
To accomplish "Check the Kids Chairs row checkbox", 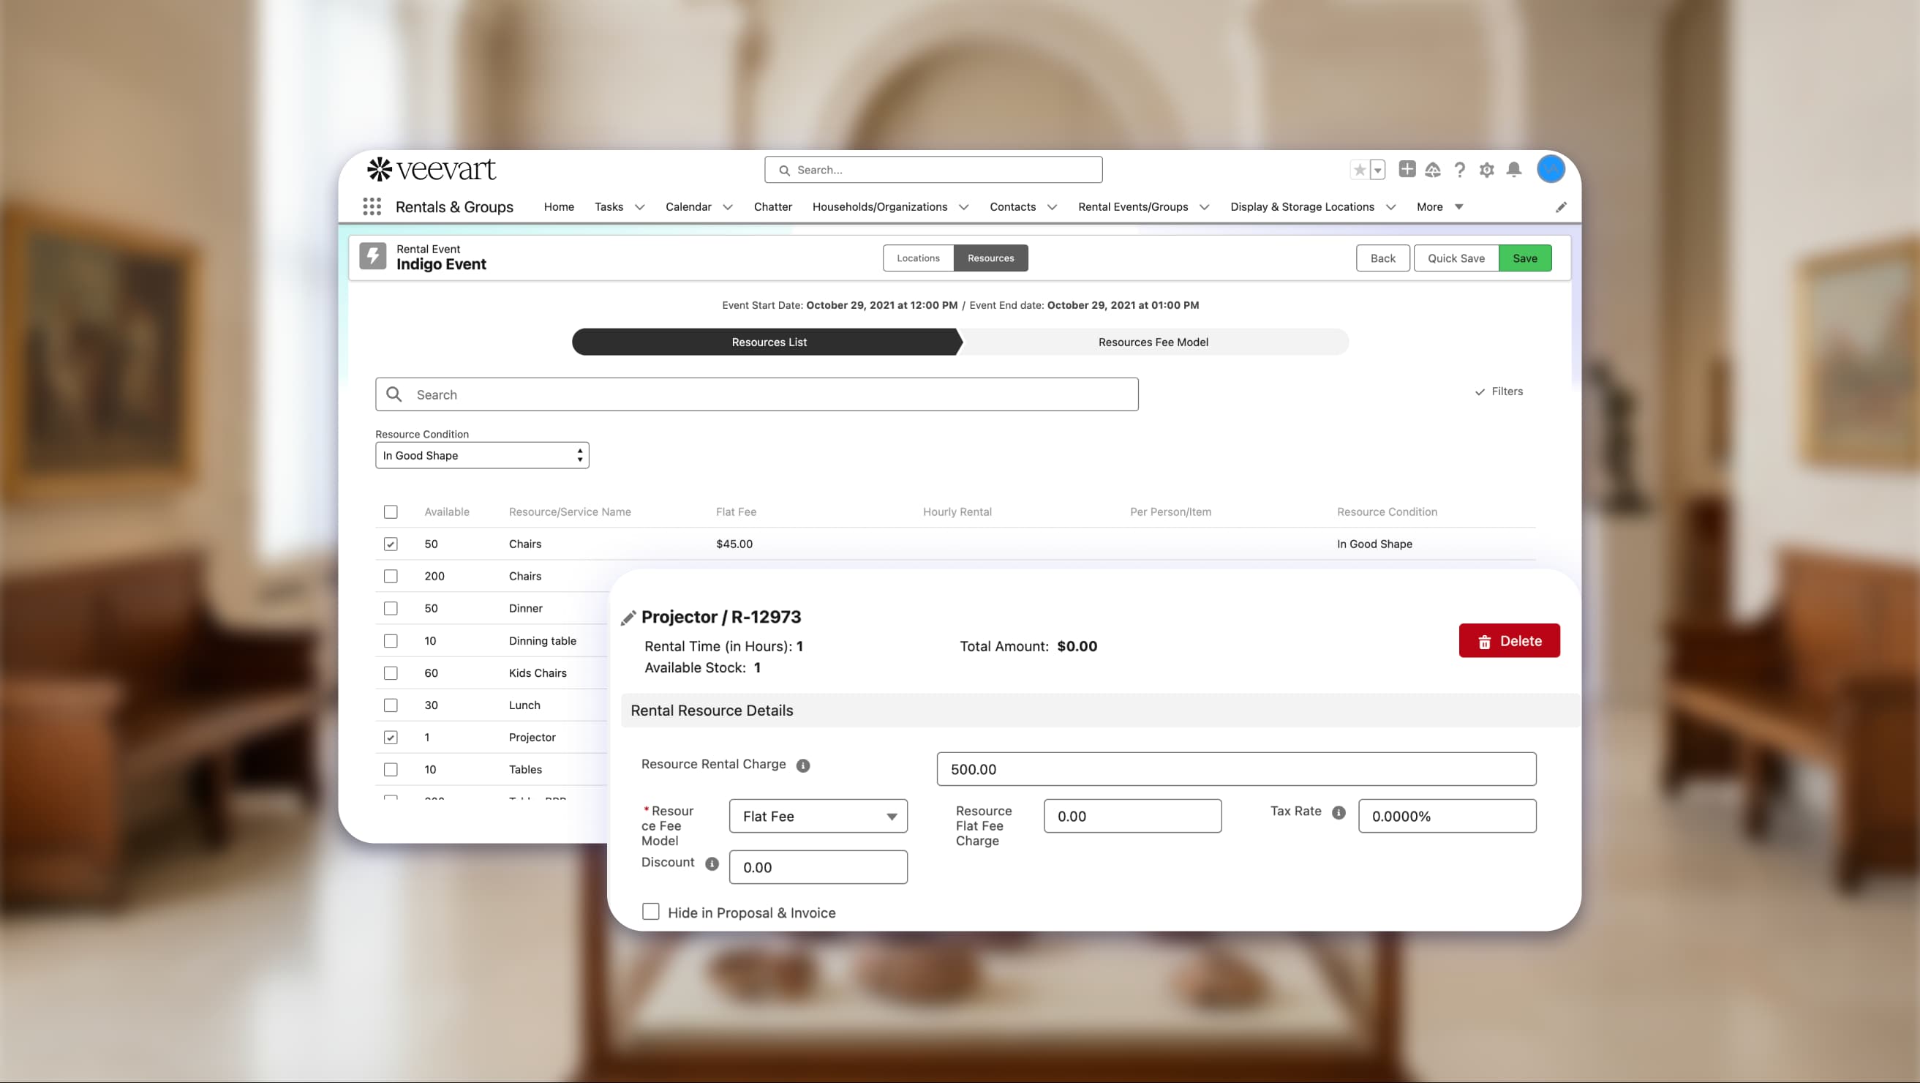I will [x=391, y=672].
